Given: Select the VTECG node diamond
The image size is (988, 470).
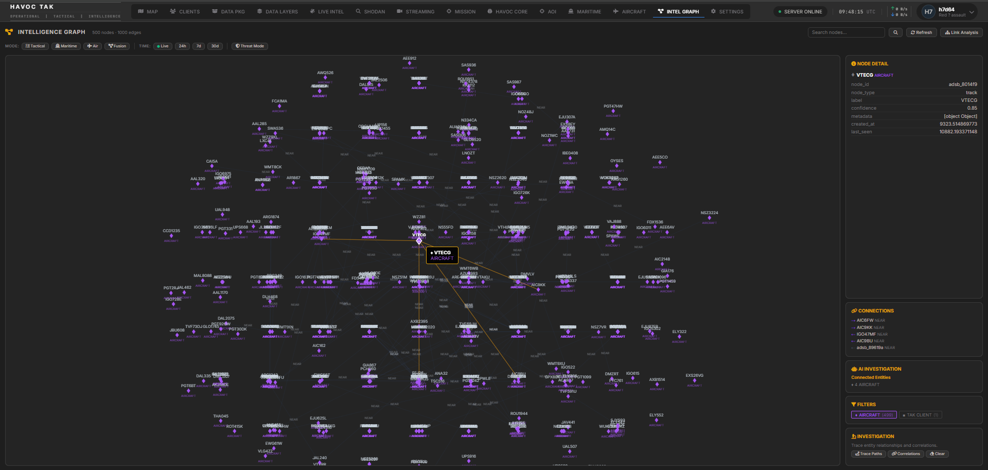Looking at the screenshot, I should pos(419,241).
